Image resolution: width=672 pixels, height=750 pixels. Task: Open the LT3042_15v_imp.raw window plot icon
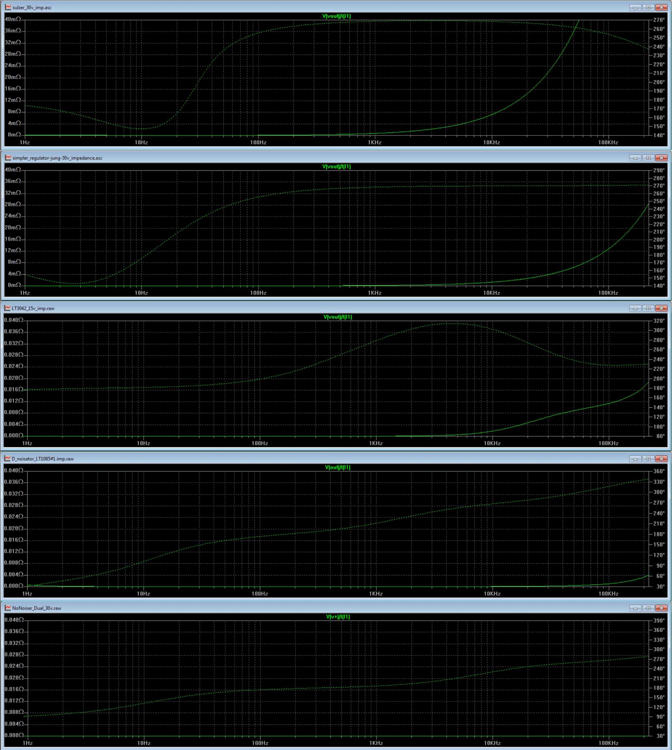(7, 308)
